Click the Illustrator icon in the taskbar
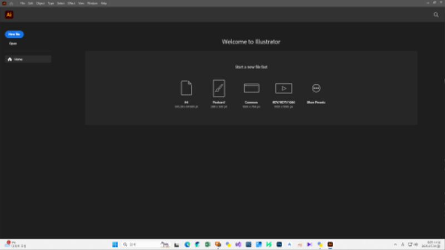 click(x=330, y=244)
